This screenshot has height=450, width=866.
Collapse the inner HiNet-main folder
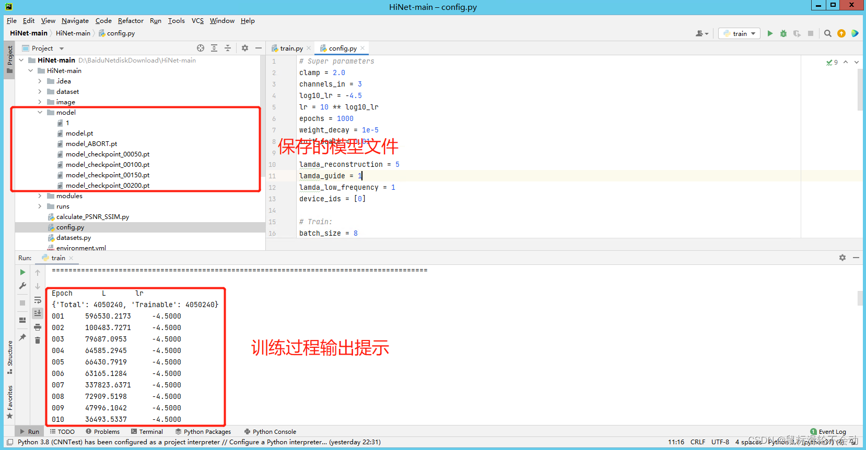[x=31, y=70]
